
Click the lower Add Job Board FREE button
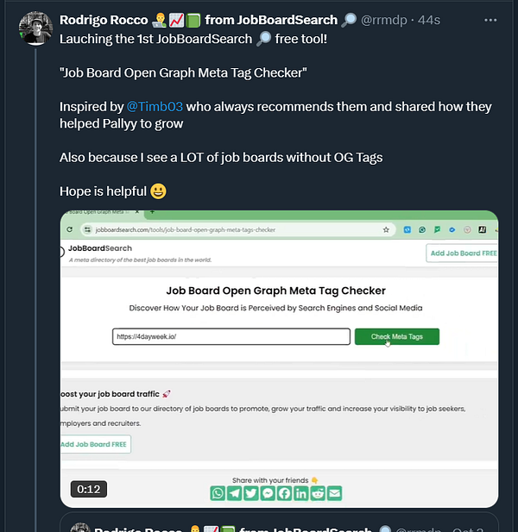[96, 444]
